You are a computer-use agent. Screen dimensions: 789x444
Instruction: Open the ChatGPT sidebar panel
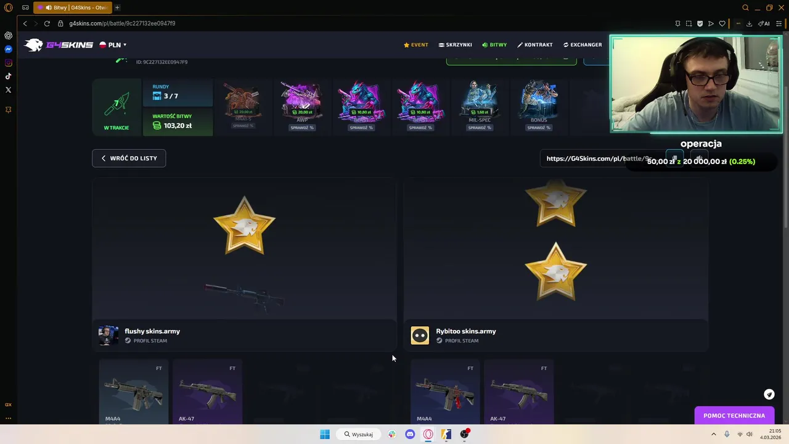tap(8, 36)
